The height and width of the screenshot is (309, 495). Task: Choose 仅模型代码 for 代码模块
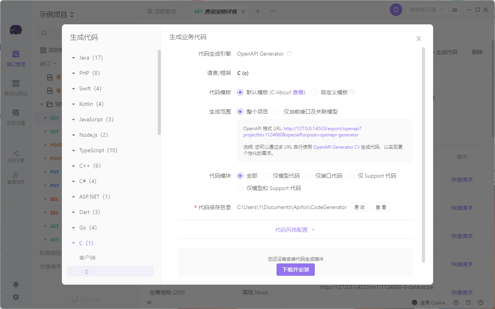[266, 175]
